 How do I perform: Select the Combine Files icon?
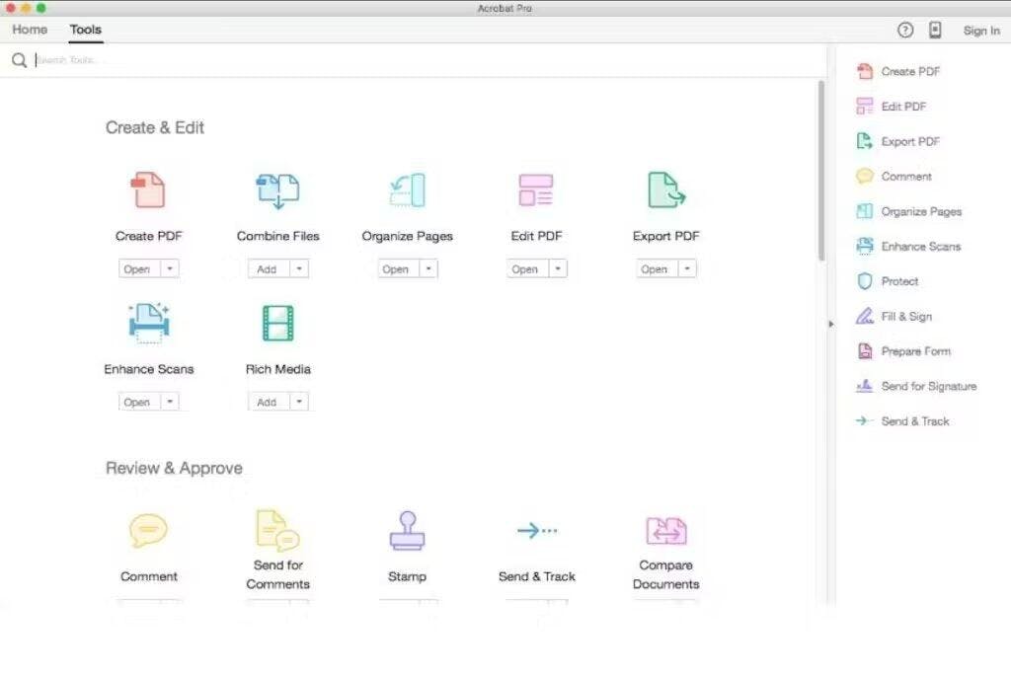(277, 189)
